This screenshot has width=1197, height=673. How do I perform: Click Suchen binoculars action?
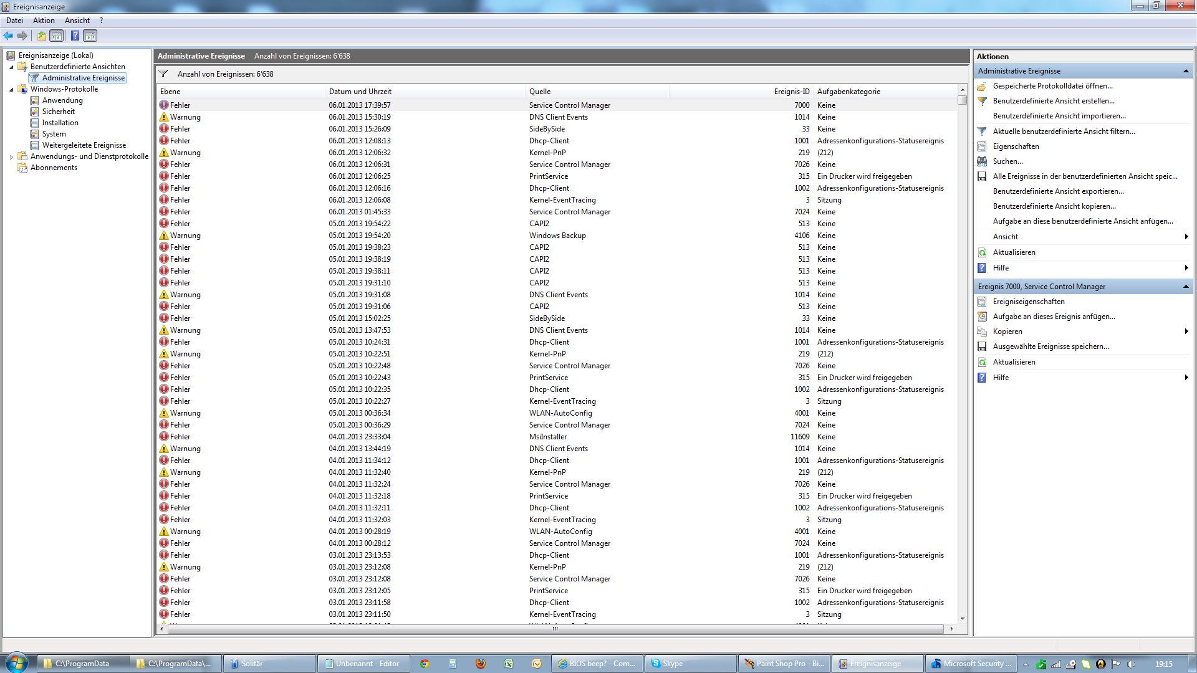tap(1007, 161)
